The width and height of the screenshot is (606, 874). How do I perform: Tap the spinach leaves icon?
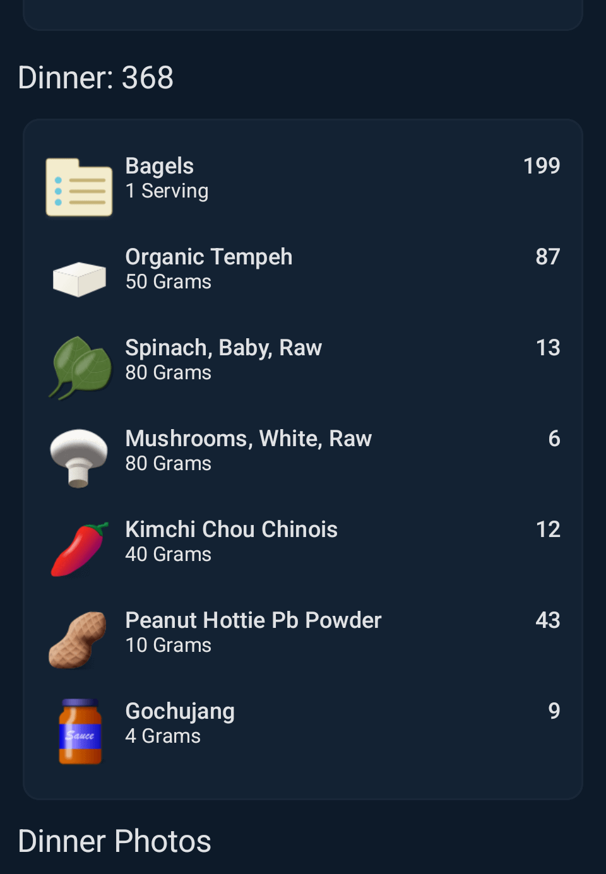80,368
